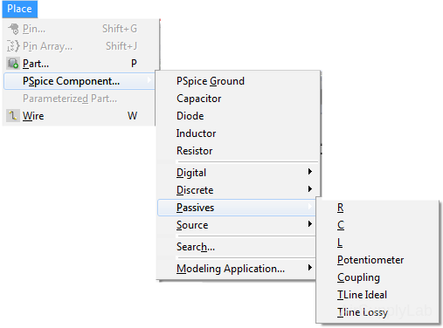Image resolution: width=443 pixels, height=328 pixels.
Task: Expand the Passives submenu arrow
Action: 310,207
